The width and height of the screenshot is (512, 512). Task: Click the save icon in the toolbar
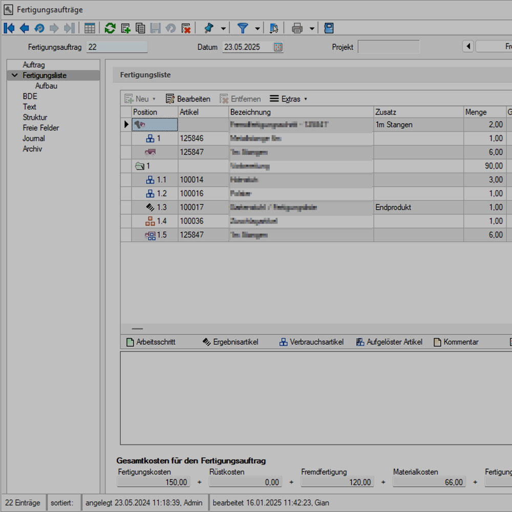pyautogui.click(x=156, y=28)
